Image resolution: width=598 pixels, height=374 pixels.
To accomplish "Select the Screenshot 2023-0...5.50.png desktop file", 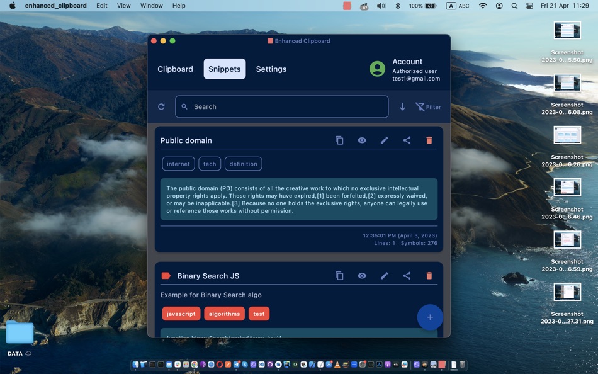I will coord(567,42).
